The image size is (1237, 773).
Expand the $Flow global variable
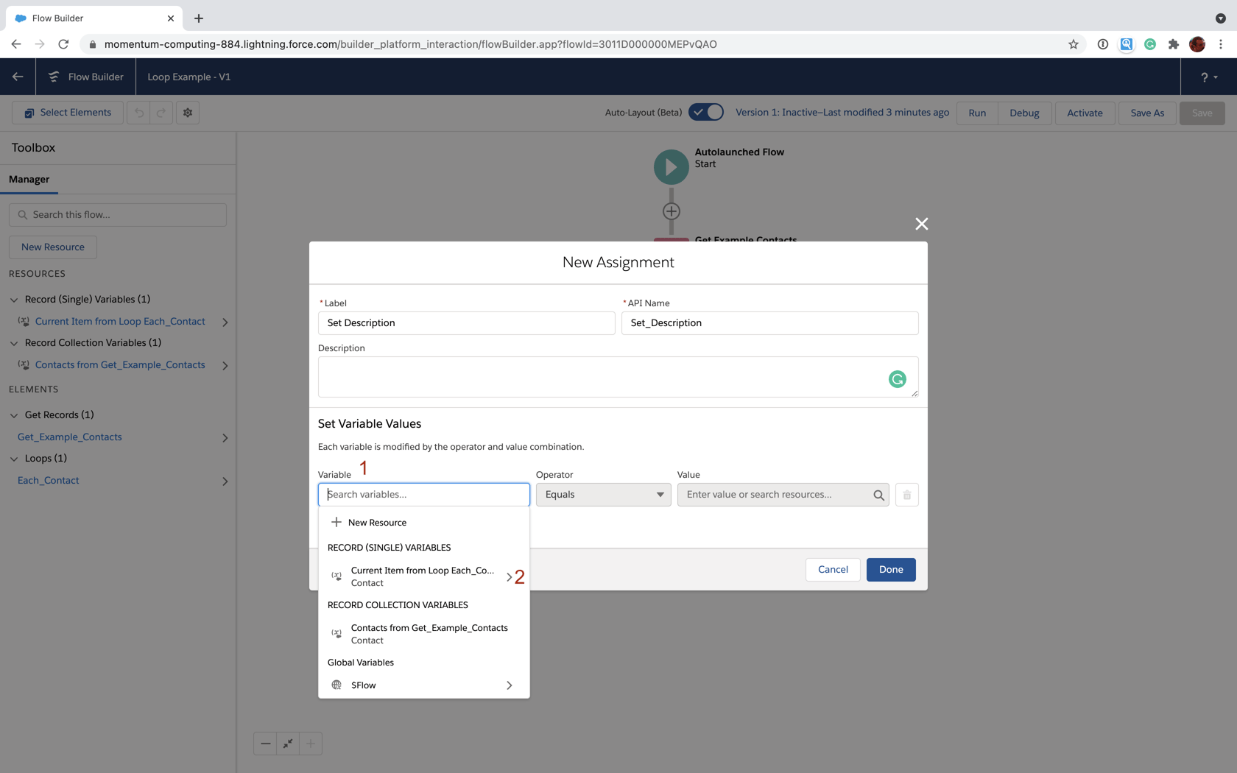click(509, 685)
